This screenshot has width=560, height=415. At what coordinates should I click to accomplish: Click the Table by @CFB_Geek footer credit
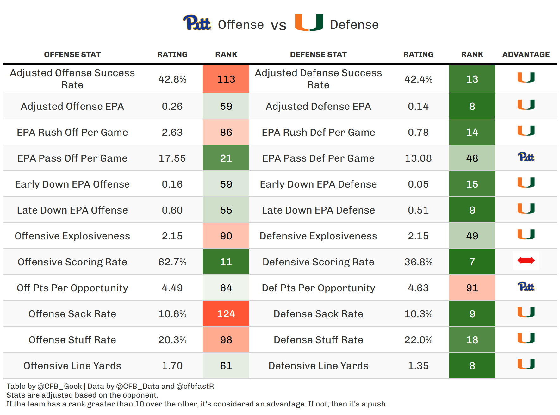(x=44, y=386)
